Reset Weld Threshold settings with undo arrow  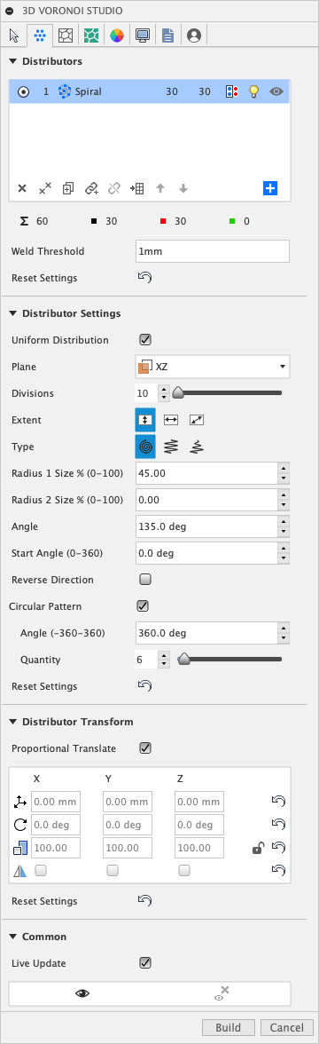pyautogui.click(x=144, y=278)
